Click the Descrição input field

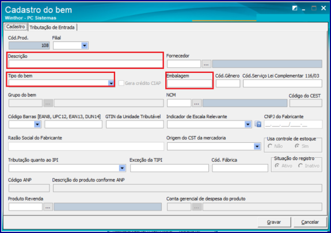[x=86, y=64]
